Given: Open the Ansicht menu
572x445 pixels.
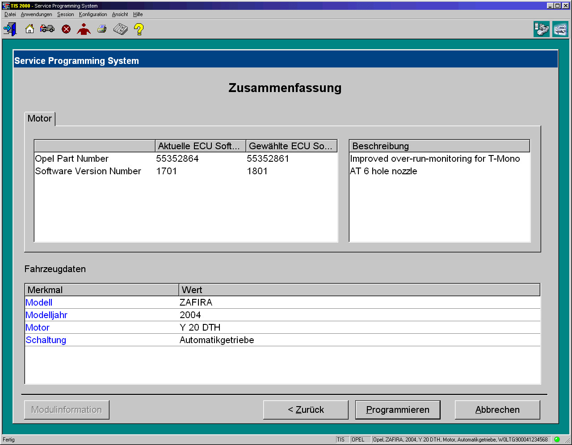Looking at the screenshot, I should pyautogui.click(x=120, y=14).
